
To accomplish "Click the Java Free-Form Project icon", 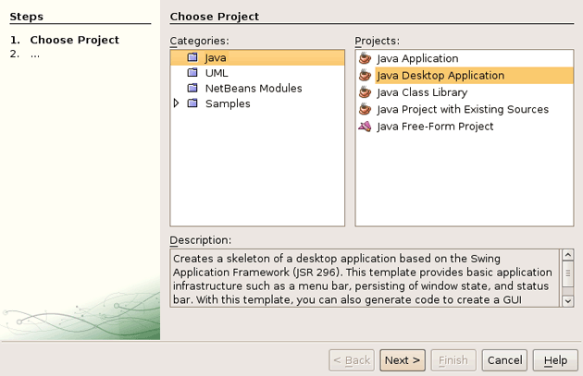I will click(365, 127).
